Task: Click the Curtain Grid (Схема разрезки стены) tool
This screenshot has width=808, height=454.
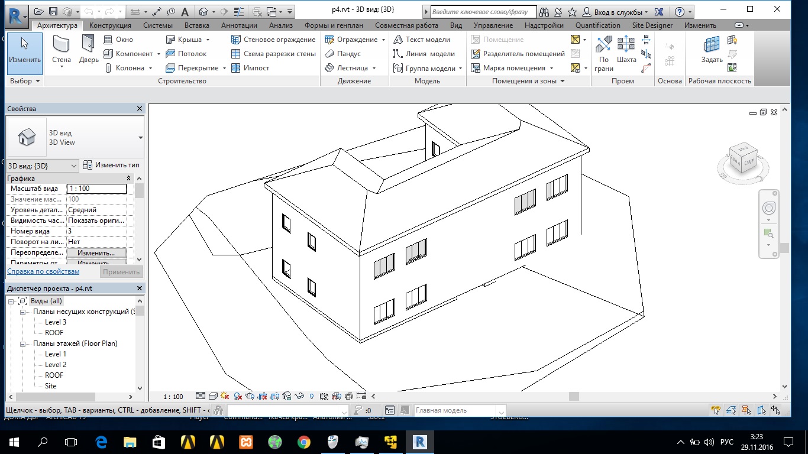Action: [273, 54]
